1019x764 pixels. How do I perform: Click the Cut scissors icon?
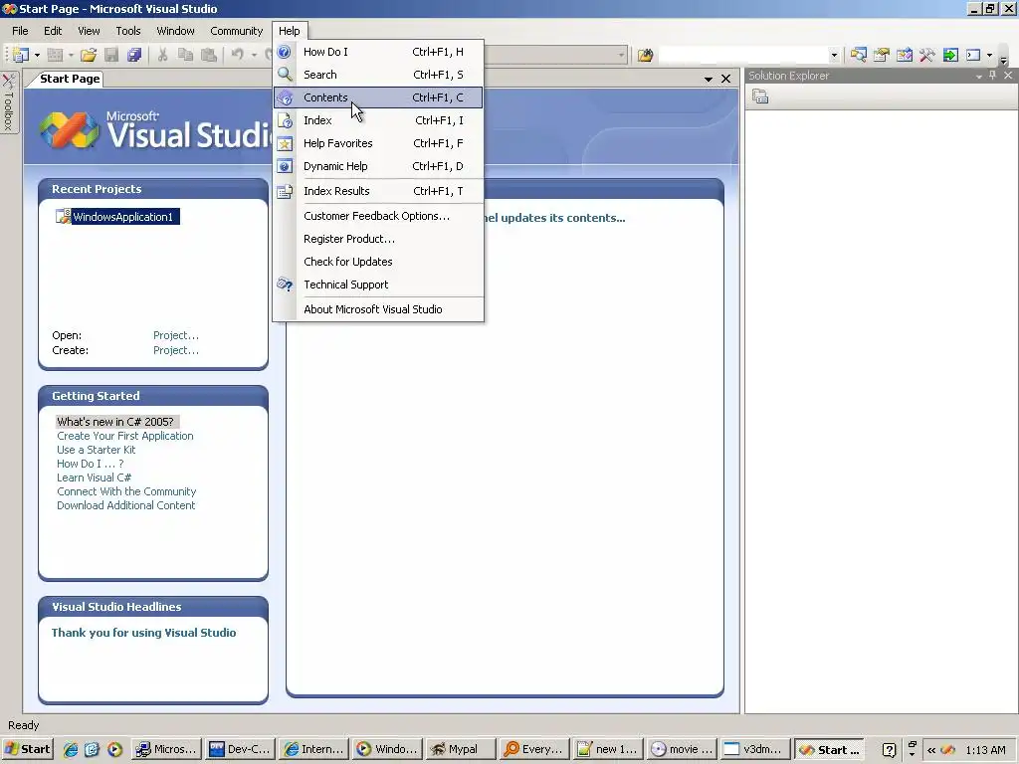(x=162, y=56)
